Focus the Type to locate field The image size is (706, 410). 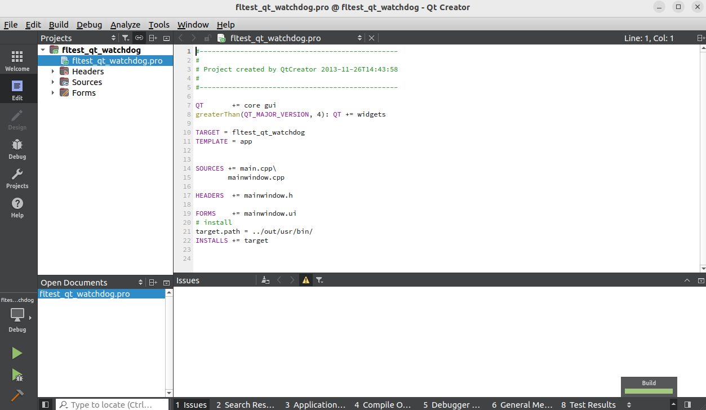(x=112, y=404)
